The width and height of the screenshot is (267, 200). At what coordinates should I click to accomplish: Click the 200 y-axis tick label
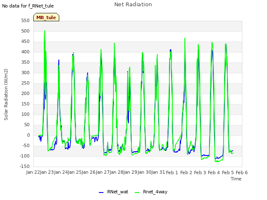tap(25, 93)
